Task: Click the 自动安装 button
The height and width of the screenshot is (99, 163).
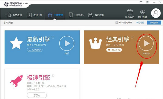Action: [154, 23]
